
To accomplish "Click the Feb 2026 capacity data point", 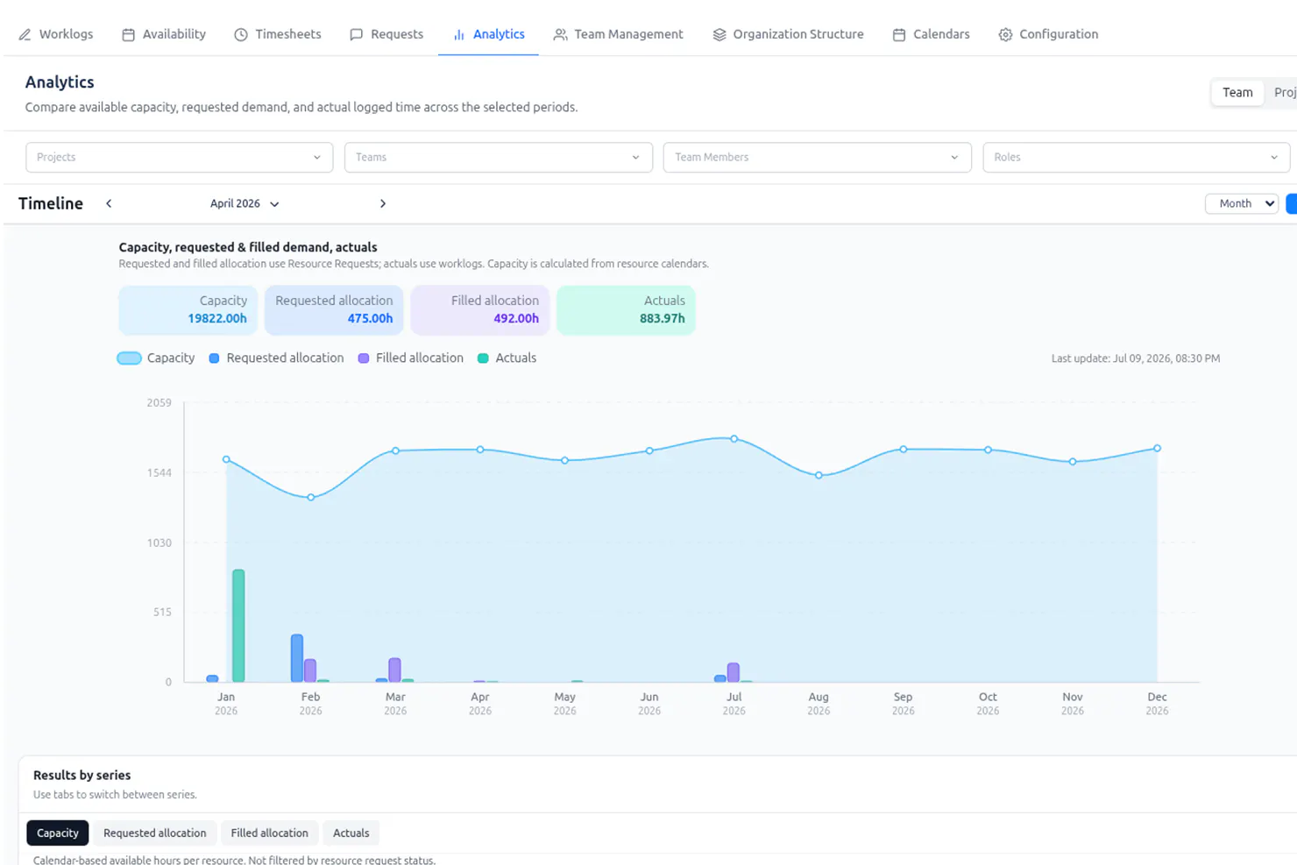I will coord(311,497).
